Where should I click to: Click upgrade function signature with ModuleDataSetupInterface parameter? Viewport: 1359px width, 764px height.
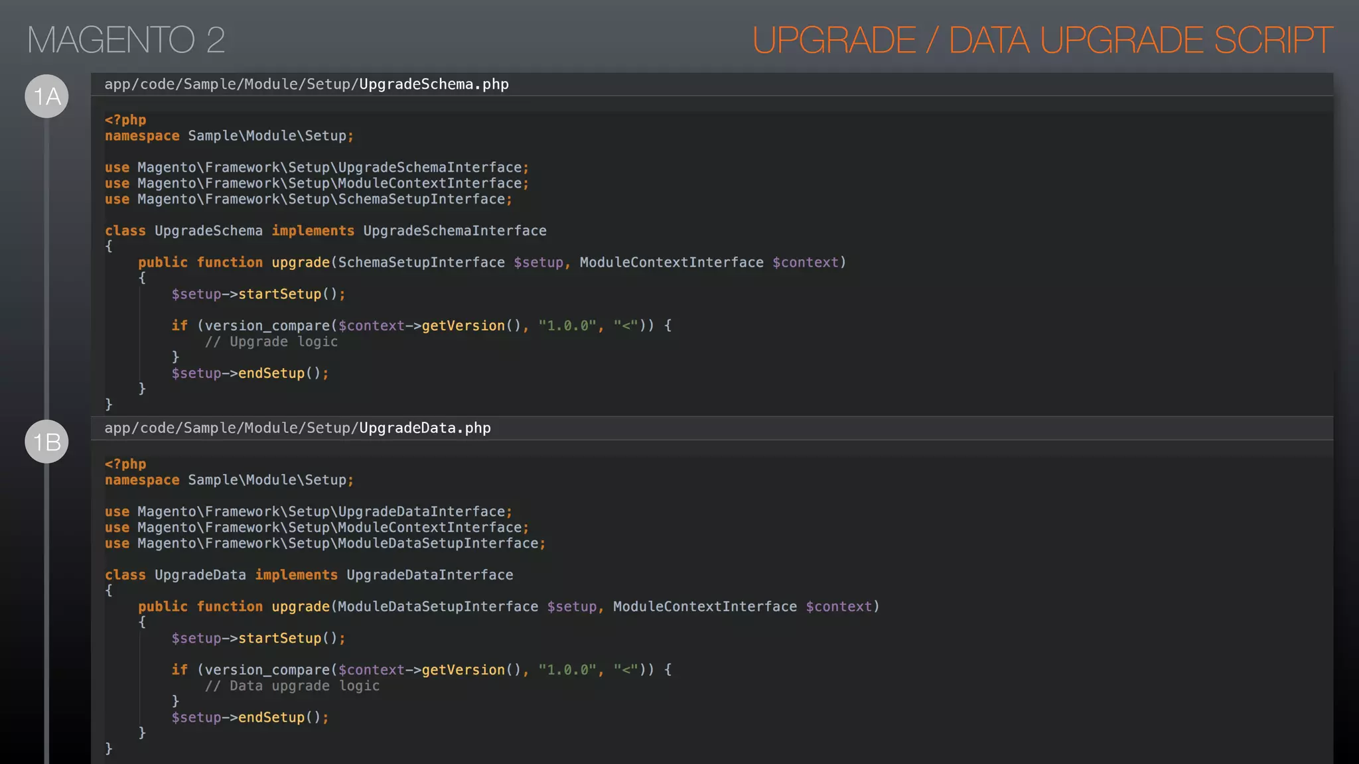(x=509, y=607)
